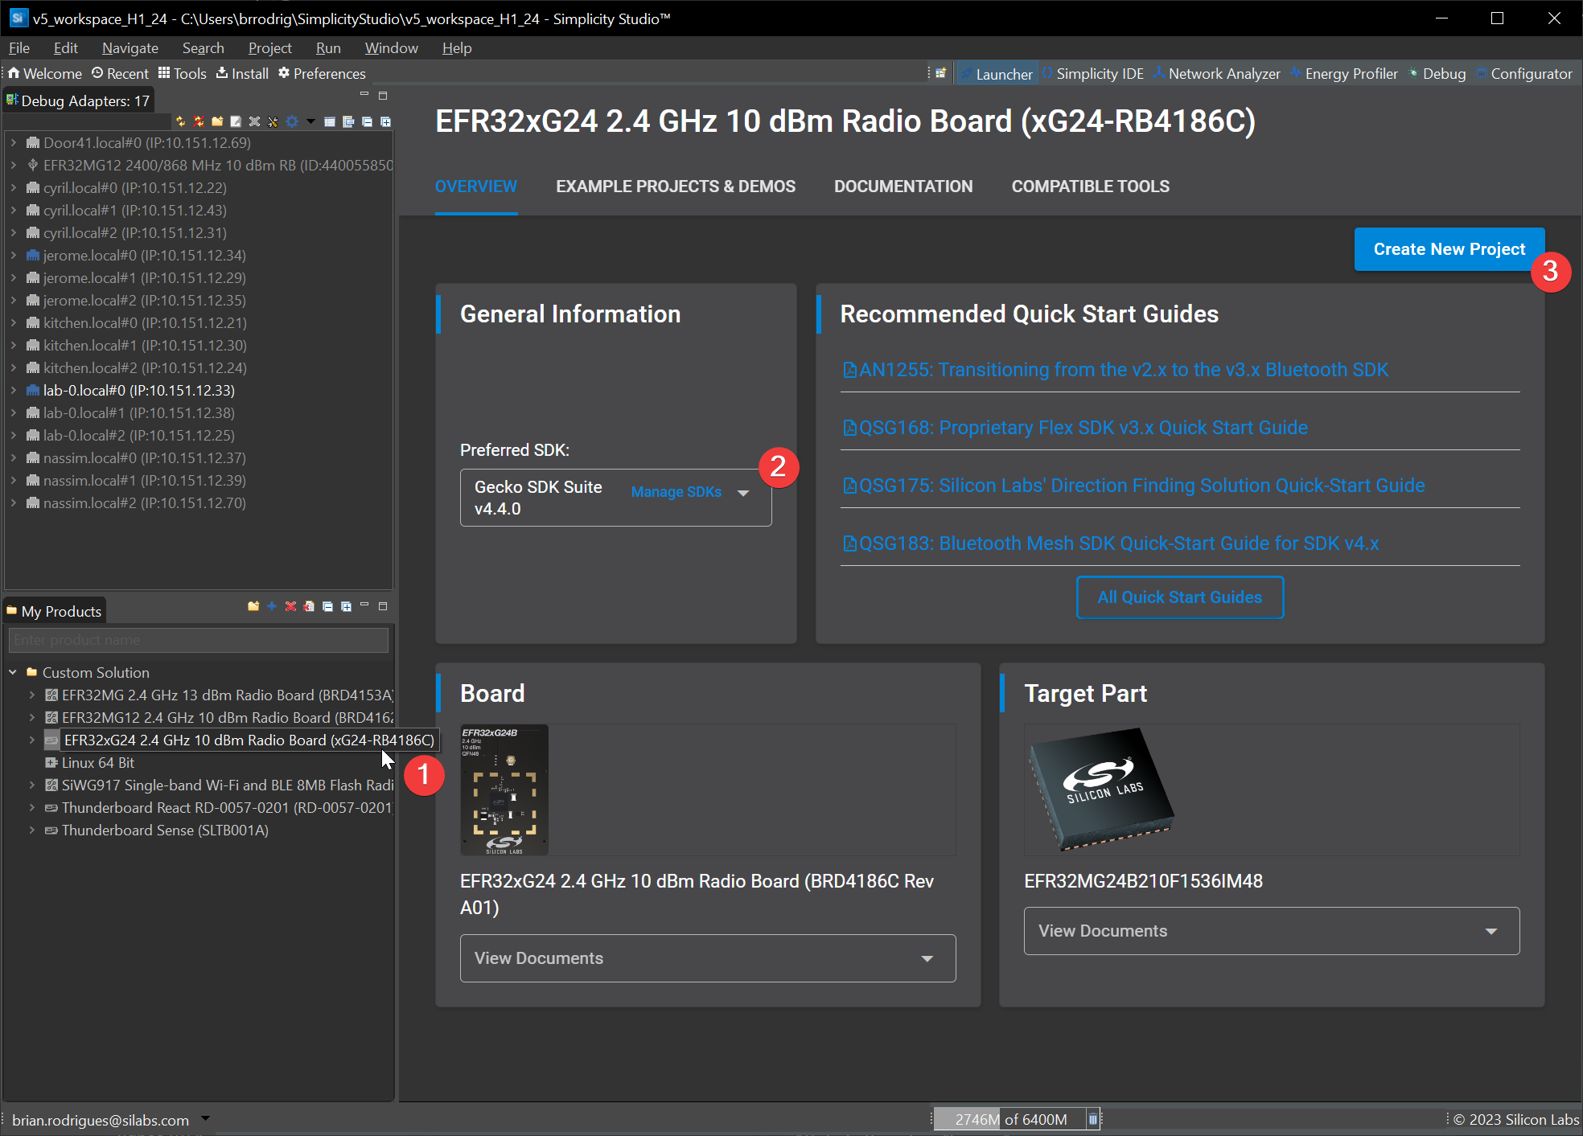Open the Network Analyzer perspective
The image size is (1583, 1136).
pos(1217,74)
